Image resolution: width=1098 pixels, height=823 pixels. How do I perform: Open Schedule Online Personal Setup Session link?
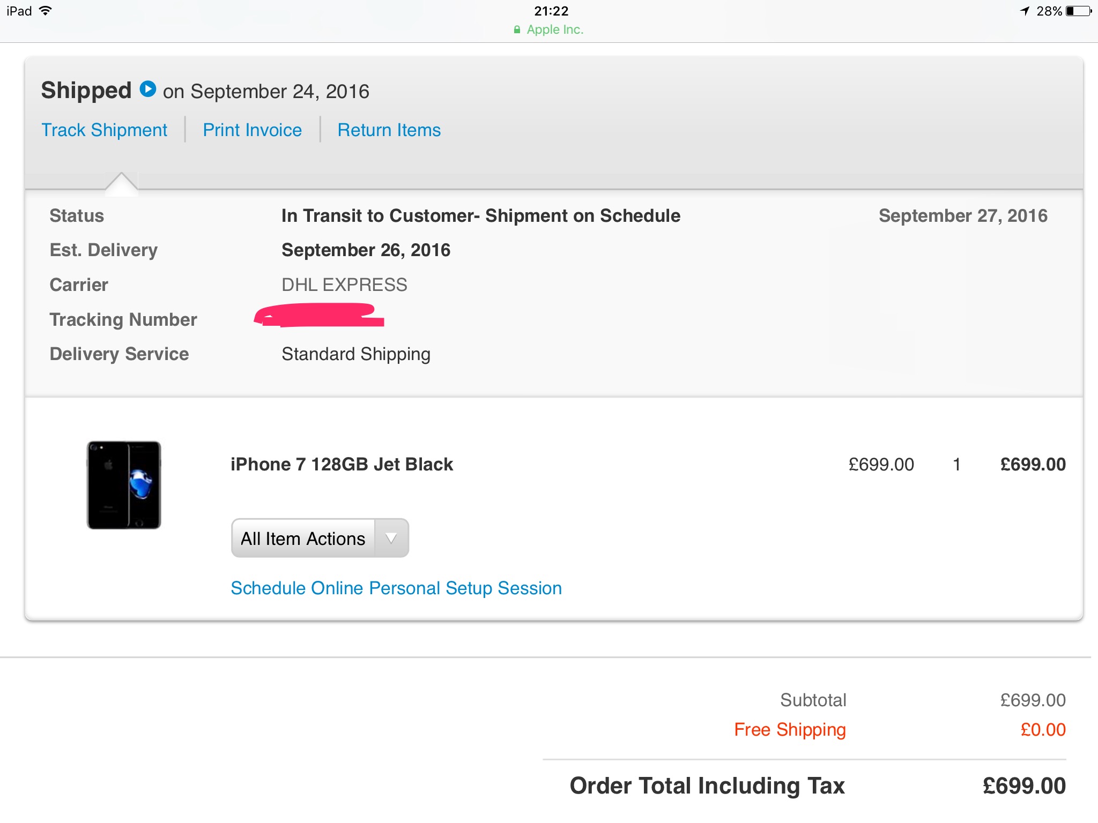pyautogui.click(x=396, y=588)
